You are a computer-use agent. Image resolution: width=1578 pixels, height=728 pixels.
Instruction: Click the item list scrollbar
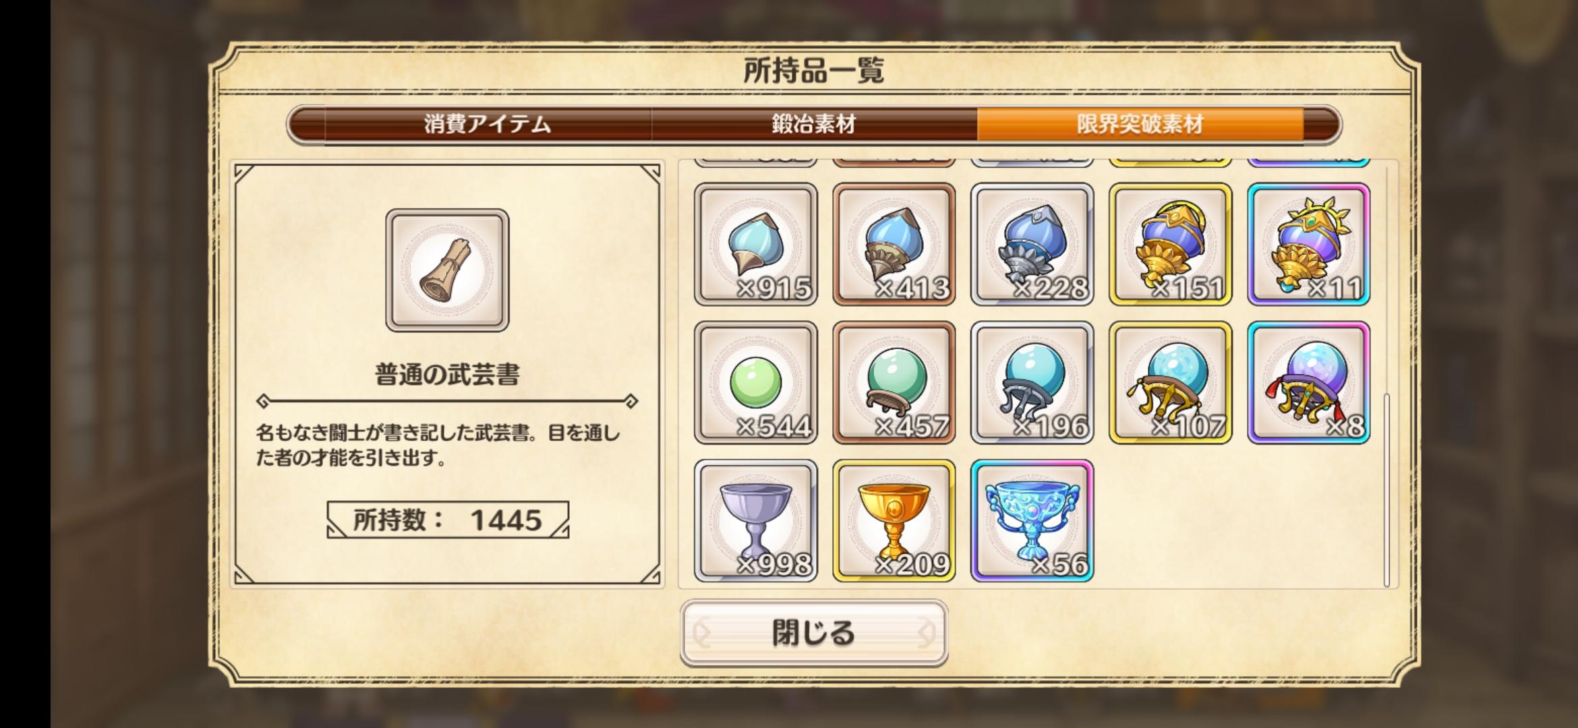(x=1386, y=490)
